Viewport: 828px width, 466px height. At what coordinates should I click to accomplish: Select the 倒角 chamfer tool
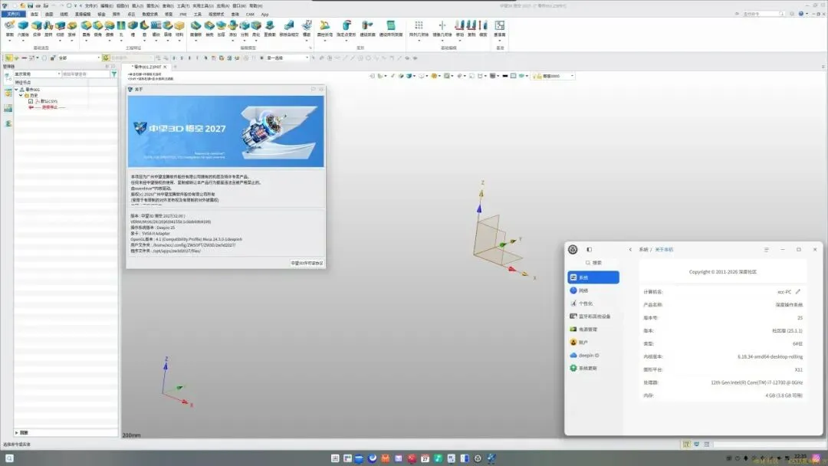(x=97, y=28)
